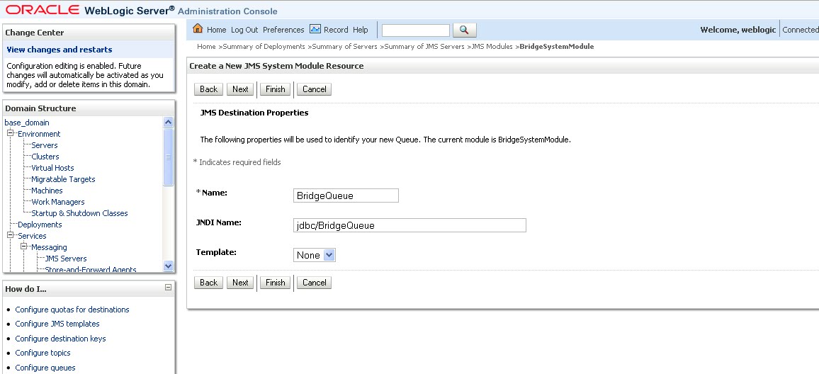Click the top Back button
This screenshot has height=374, width=819.
point(208,89)
